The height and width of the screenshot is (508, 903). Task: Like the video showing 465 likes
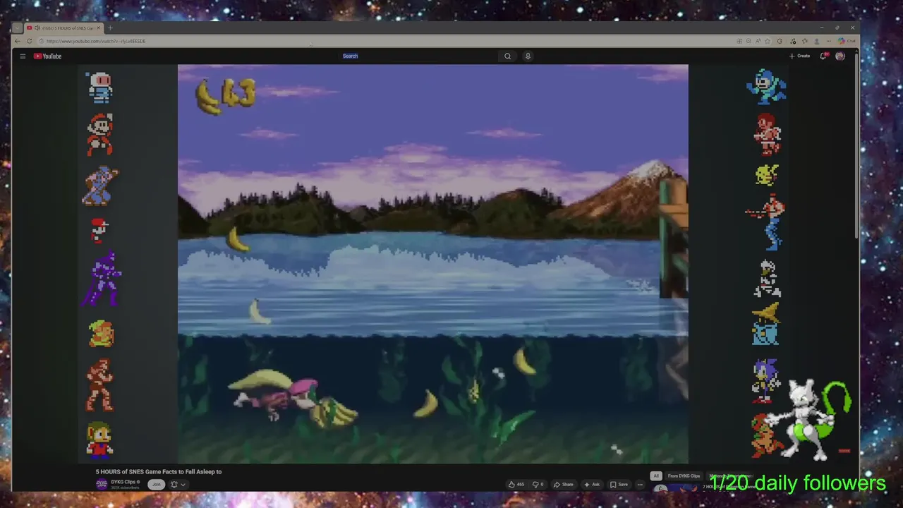[516, 484]
